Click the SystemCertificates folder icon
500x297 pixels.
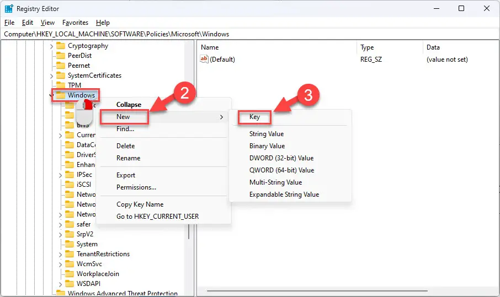click(x=61, y=75)
